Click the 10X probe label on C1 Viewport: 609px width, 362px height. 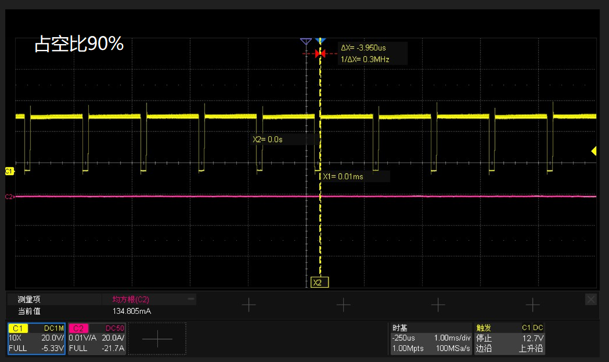[x=15, y=338]
